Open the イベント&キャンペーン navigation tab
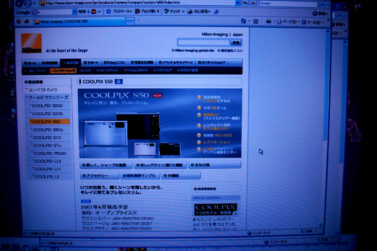 point(176,62)
